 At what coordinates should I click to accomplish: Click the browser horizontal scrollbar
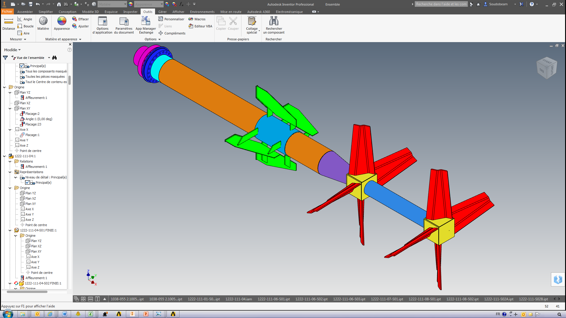(27, 292)
